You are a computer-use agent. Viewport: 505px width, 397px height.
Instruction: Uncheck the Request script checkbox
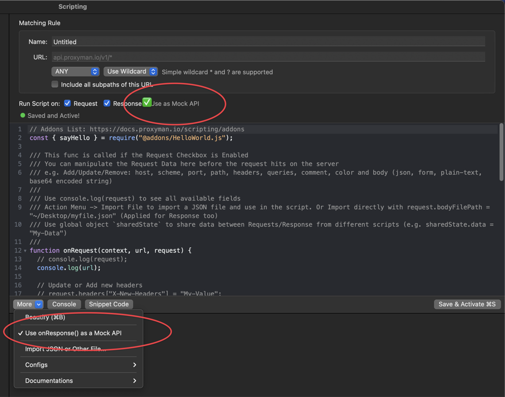click(67, 103)
